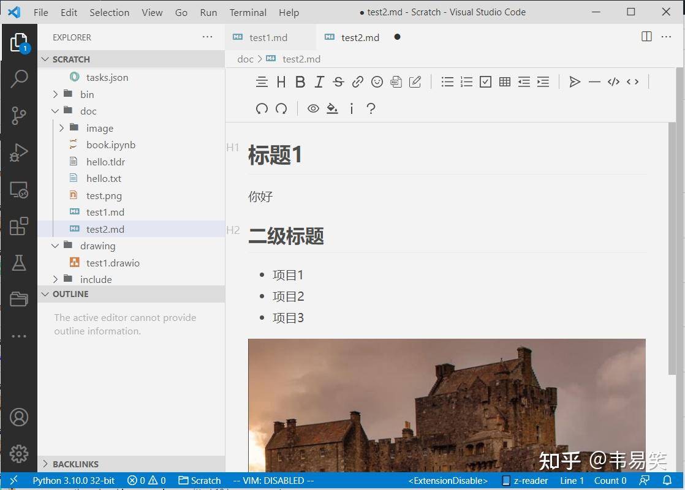685x490 pixels.
Task: Apply italic formatting
Action: [319, 81]
